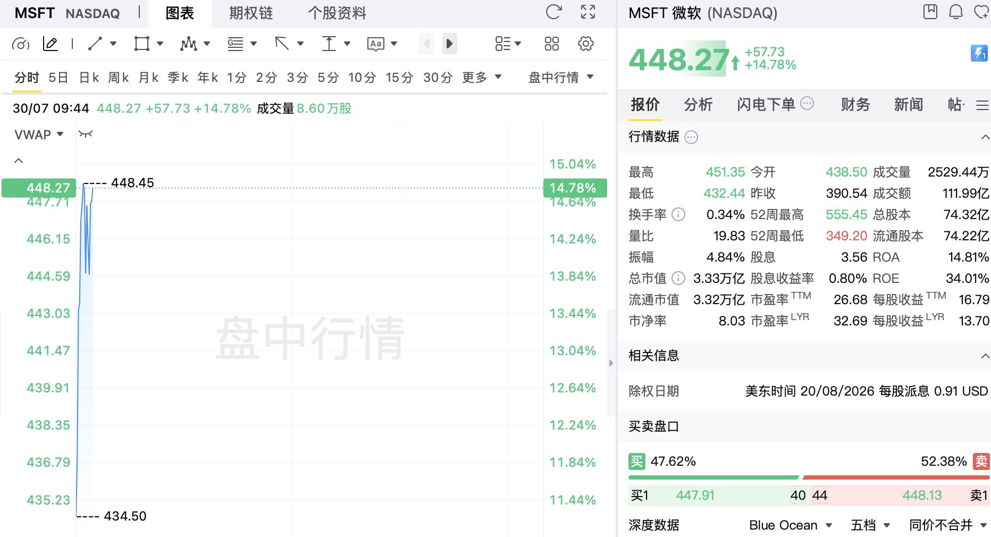Open the more options next to 闪电下单
Viewport: 991px width, 537px height.
pyautogui.click(x=807, y=103)
